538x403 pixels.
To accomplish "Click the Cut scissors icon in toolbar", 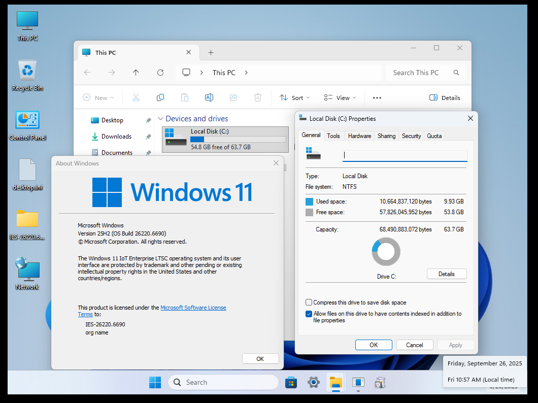I will coord(136,98).
